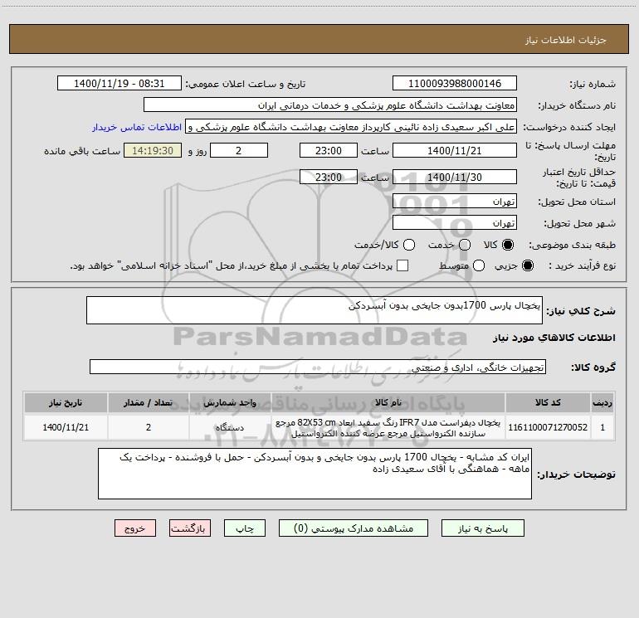
Task: Select the کالا/خدمت radio button
Action: (409, 245)
